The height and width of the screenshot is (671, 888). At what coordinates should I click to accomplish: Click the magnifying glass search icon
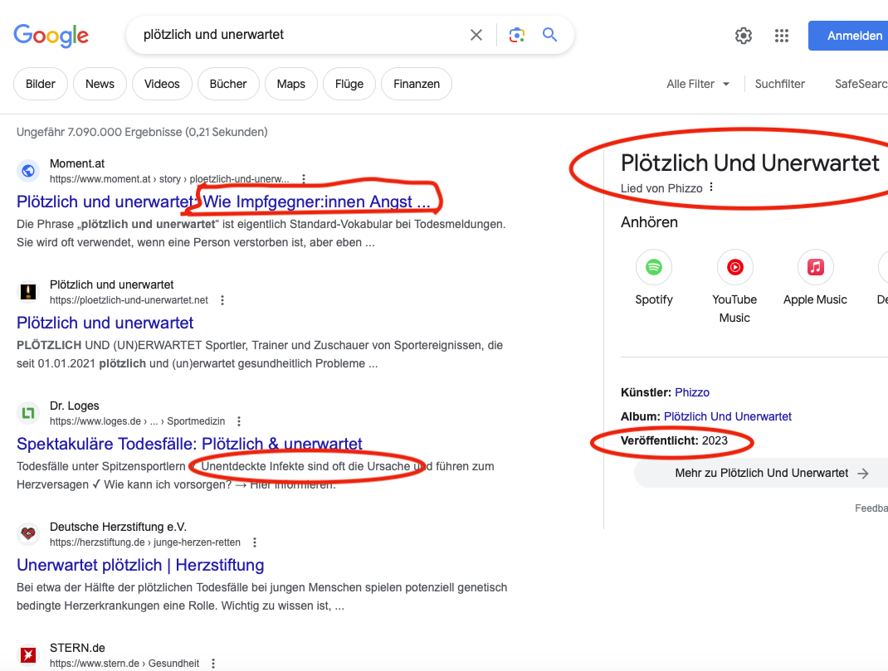549,35
